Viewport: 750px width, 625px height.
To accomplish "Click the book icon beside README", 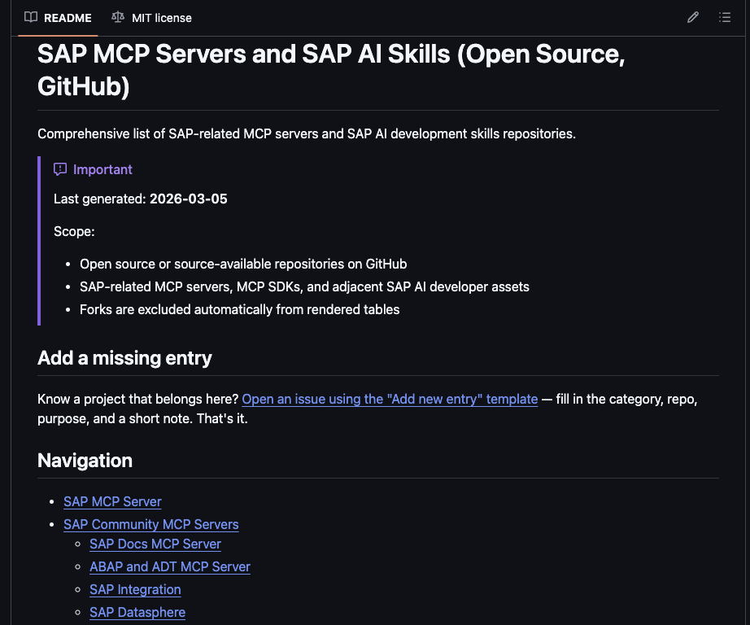I will (x=31, y=17).
